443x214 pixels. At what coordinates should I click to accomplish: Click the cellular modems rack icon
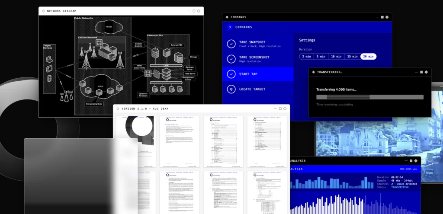[x=155, y=53]
